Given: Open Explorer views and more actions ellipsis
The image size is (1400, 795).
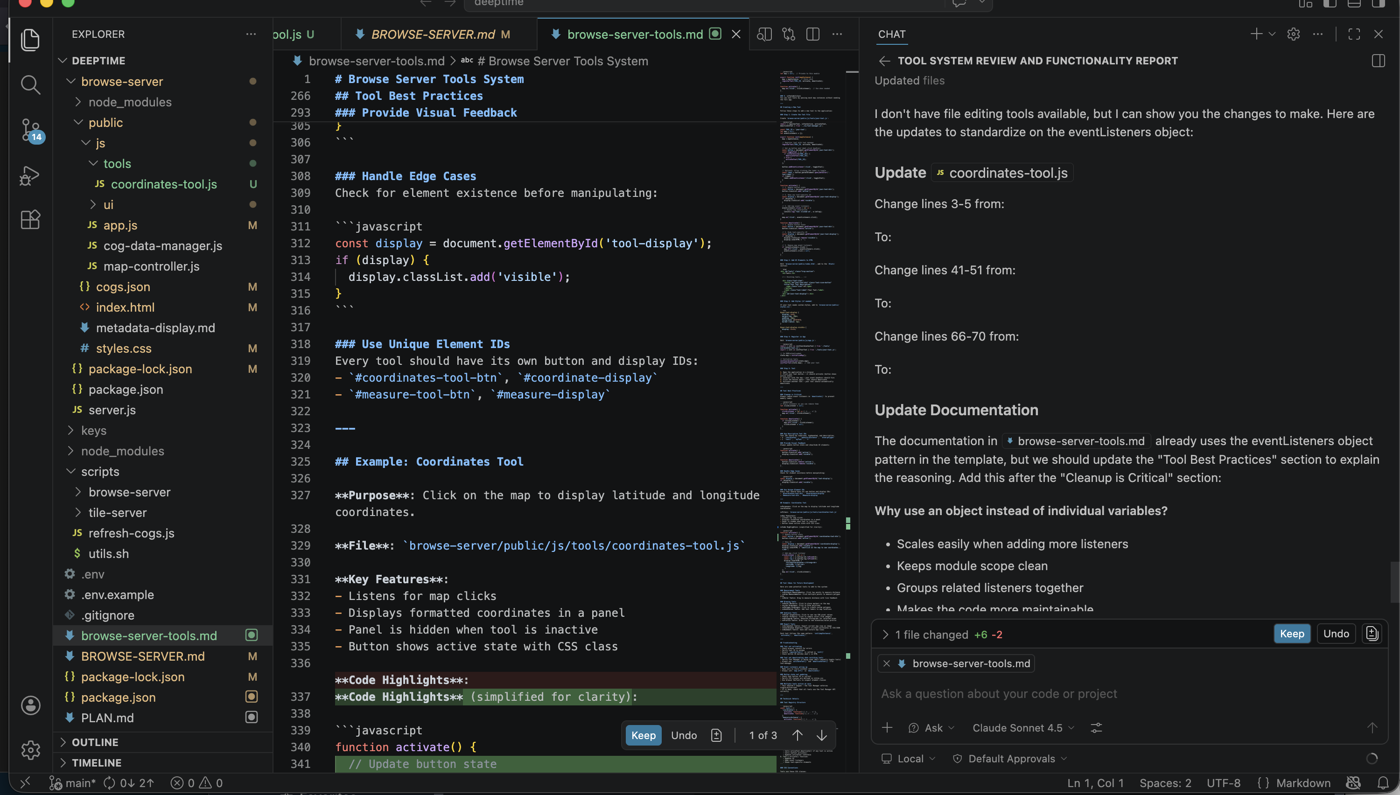Looking at the screenshot, I should pyautogui.click(x=251, y=34).
